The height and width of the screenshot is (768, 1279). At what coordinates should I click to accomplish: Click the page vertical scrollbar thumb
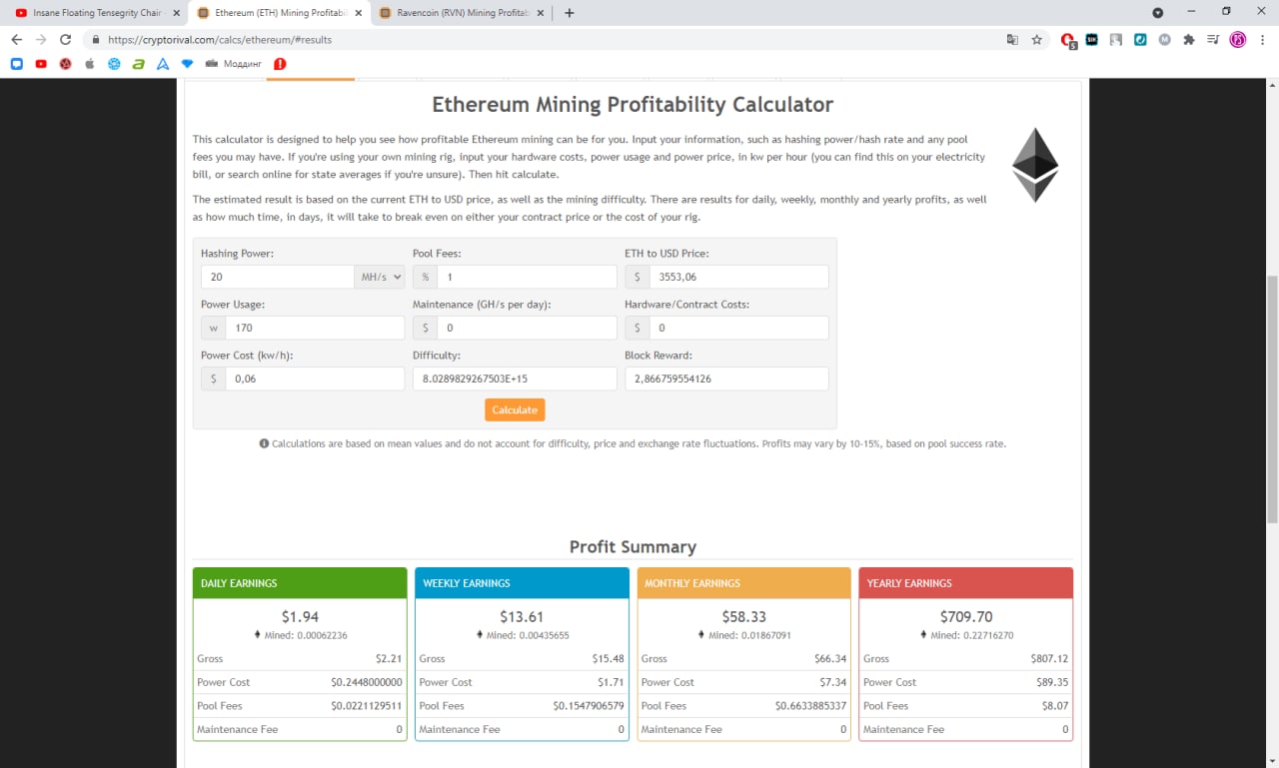pyautogui.click(x=1271, y=397)
